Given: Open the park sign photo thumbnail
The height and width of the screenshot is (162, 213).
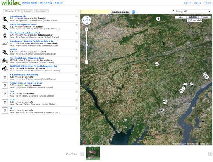Looking at the screenshot, I should pos(93,153).
